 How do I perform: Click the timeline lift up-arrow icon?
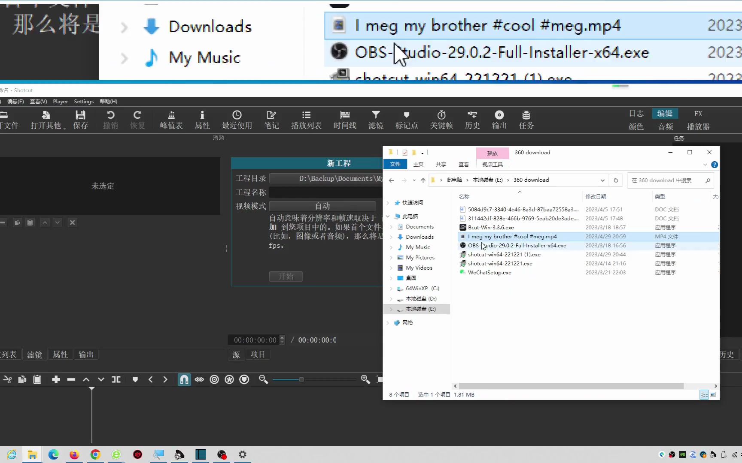click(86, 379)
